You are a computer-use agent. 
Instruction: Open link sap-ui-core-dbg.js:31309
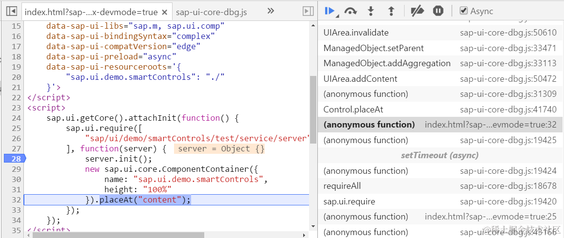click(508, 94)
